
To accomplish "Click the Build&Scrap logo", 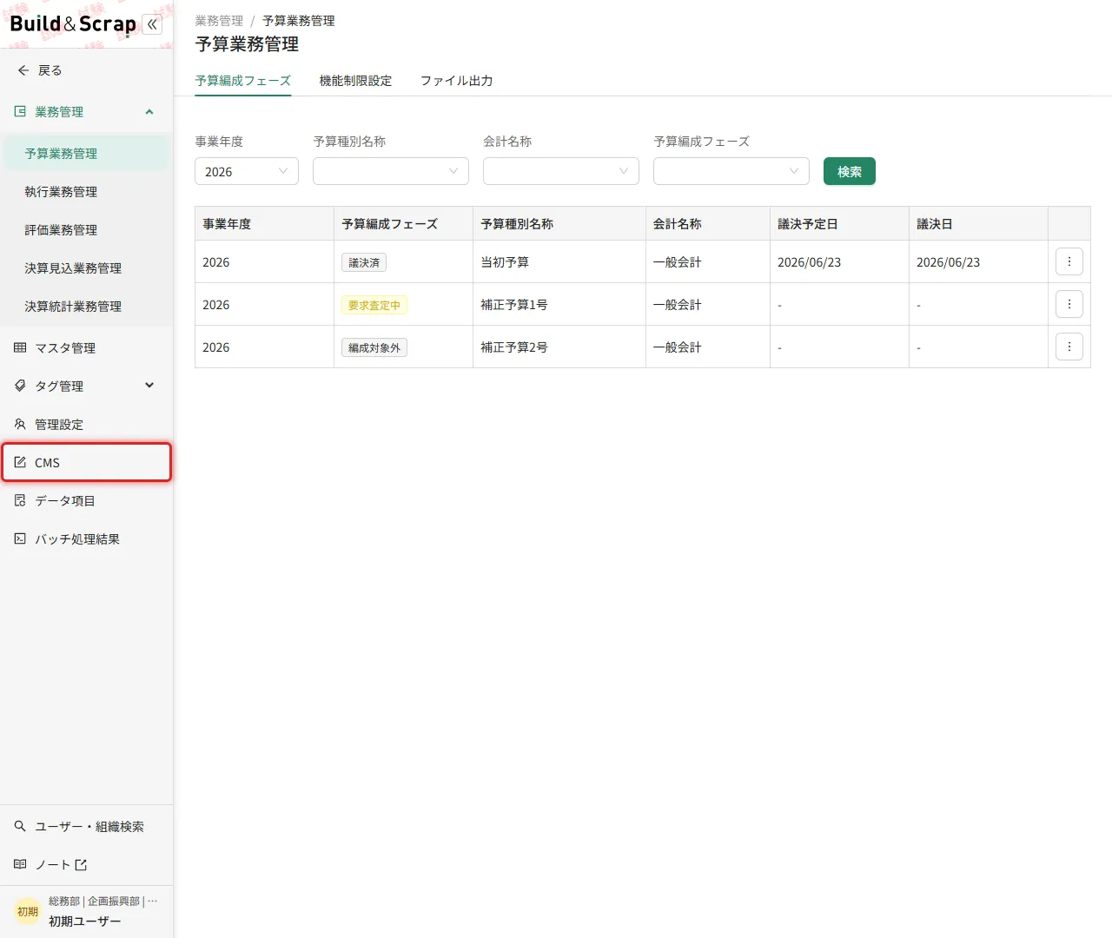I will pos(73,24).
